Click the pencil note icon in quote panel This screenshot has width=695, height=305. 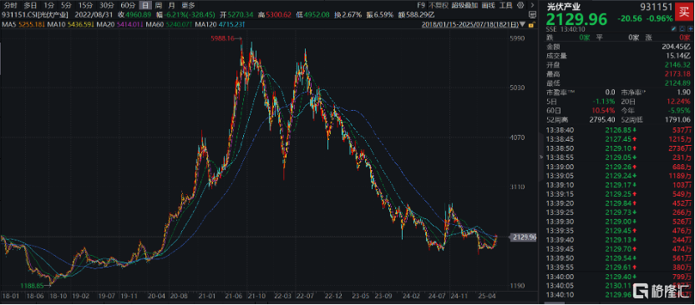pos(674,28)
